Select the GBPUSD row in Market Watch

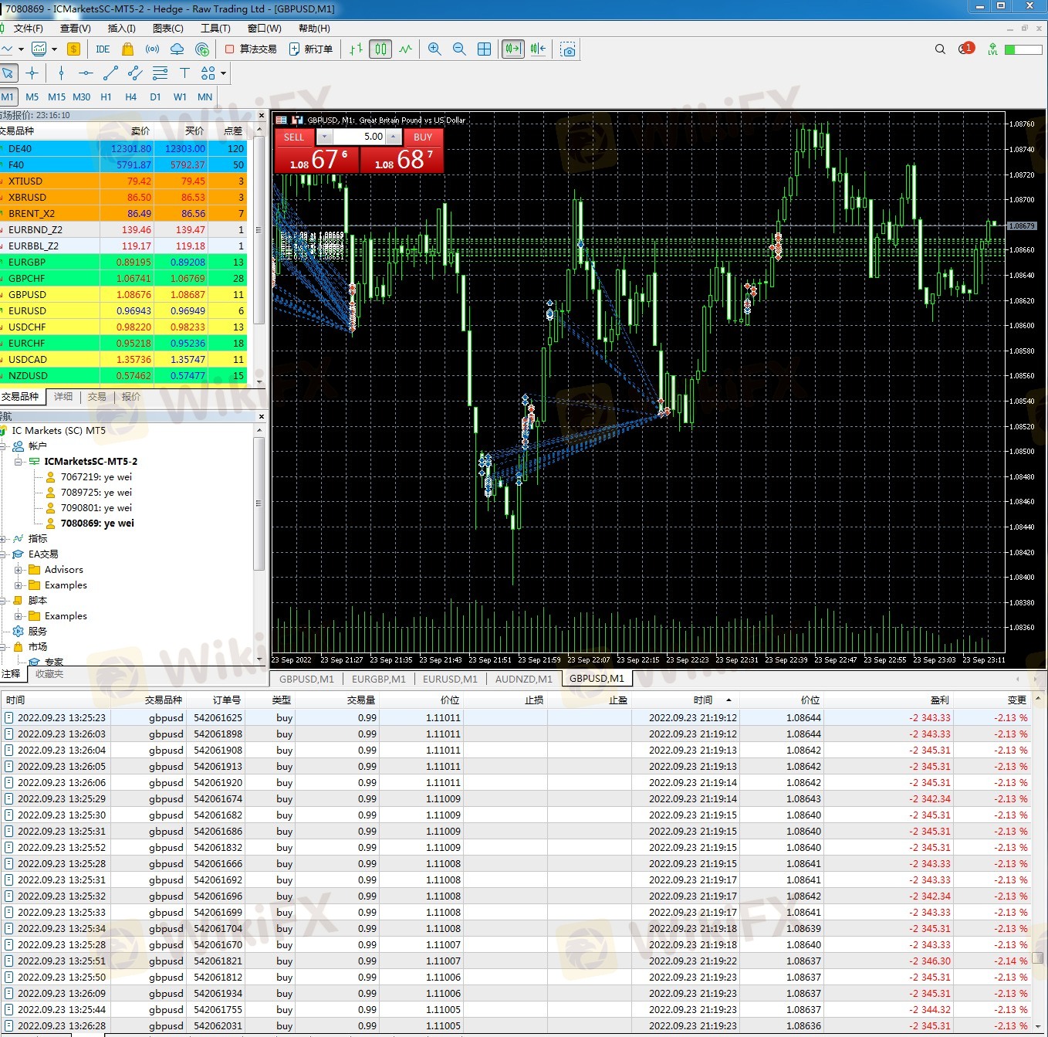123,294
